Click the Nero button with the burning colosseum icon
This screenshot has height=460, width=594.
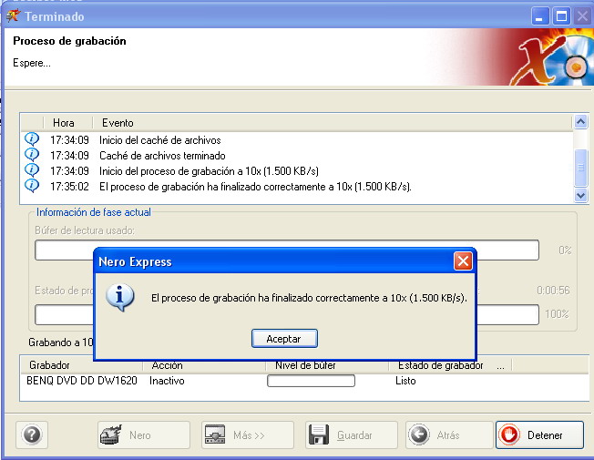pos(144,435)
